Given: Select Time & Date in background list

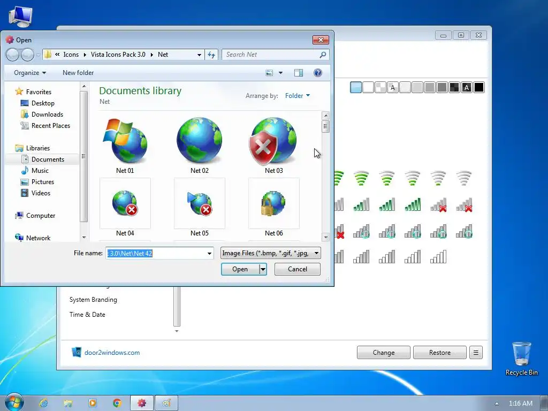Looking at the screenshot, I should (x=87, y=315).
